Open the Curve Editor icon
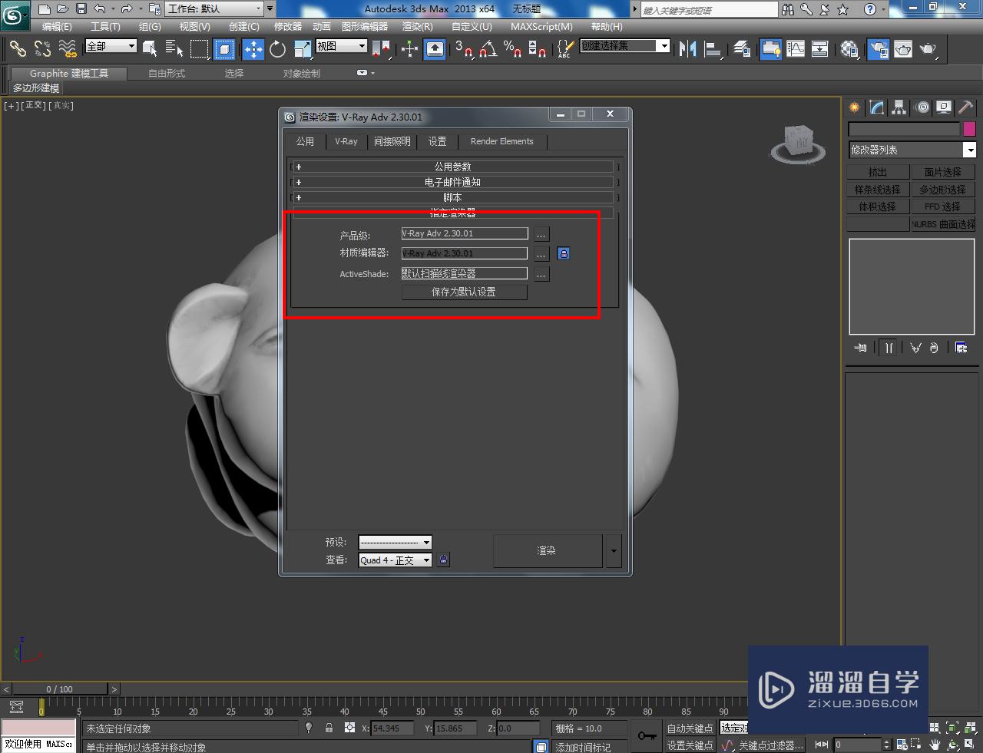 click(x=796, y=49)
